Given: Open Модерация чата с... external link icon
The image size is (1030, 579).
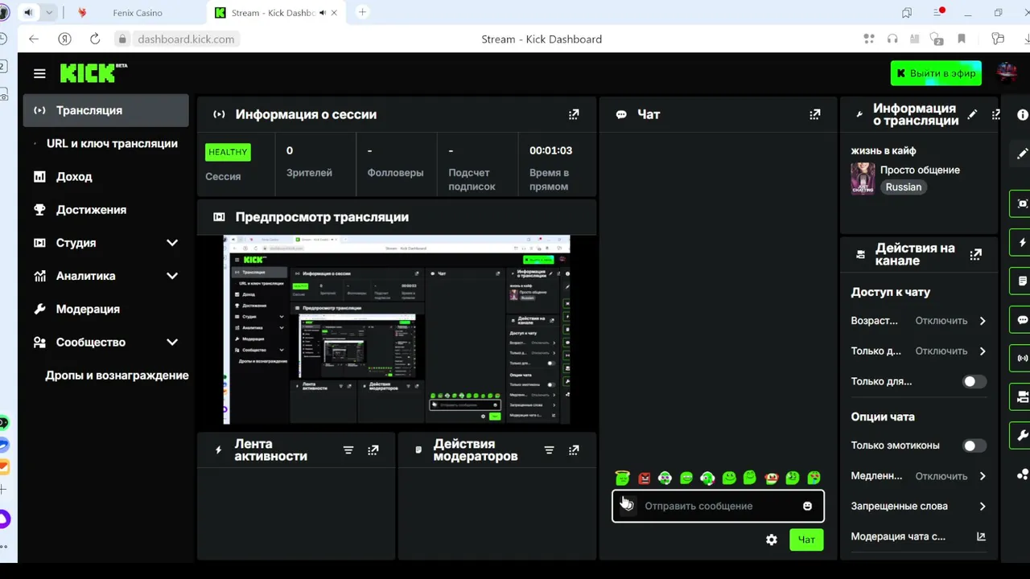Looking at the screenshot, I should pos(981,536).
